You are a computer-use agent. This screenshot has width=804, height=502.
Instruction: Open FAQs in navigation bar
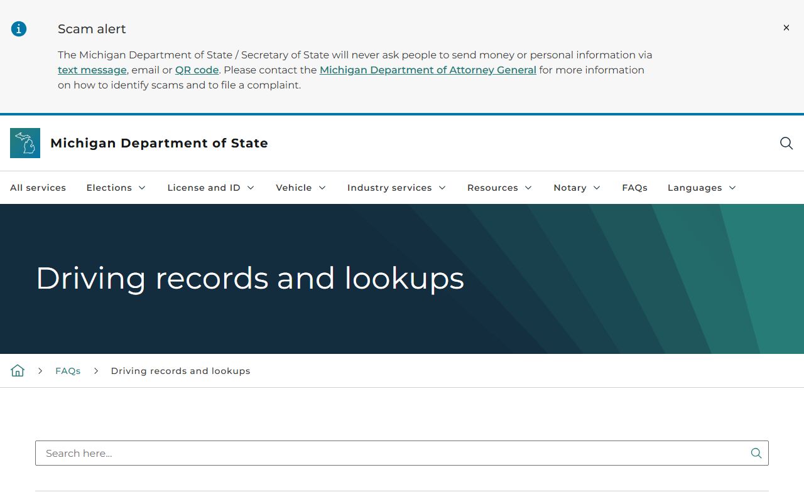634,188
